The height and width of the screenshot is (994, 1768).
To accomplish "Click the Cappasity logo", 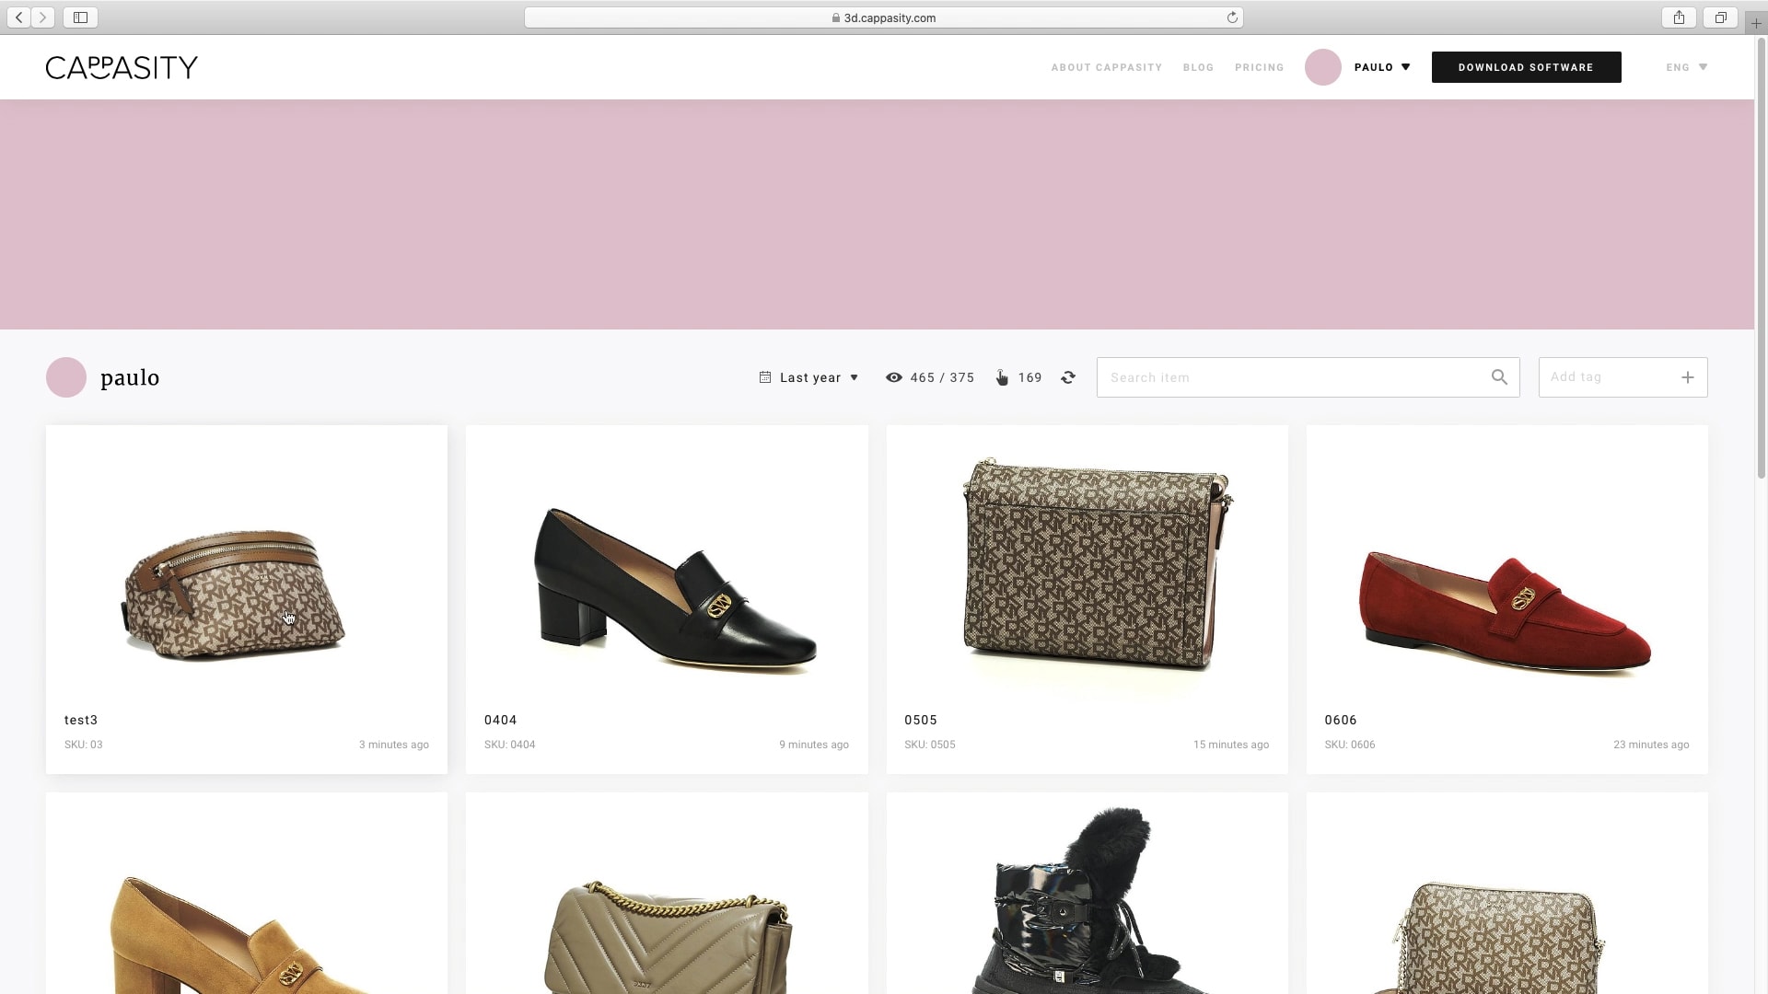I will tap(122, 67).
